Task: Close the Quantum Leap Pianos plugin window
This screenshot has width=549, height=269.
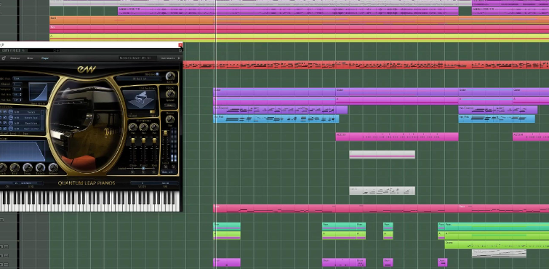Action: 180,45
